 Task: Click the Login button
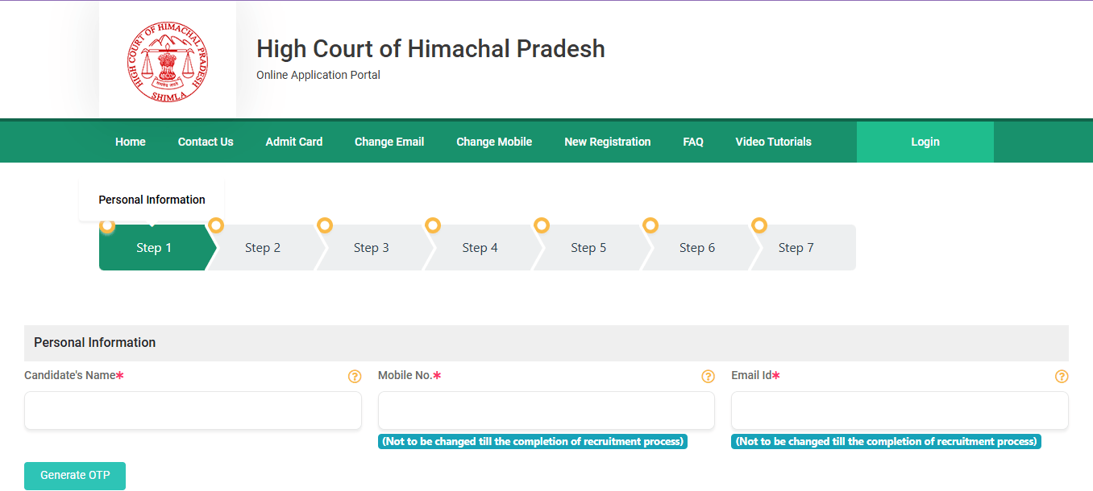(925, 141)
